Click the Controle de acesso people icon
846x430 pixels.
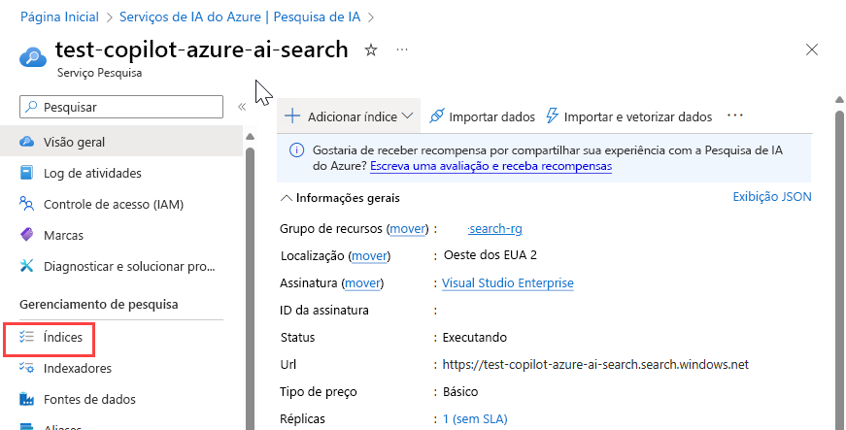[26, 204]
